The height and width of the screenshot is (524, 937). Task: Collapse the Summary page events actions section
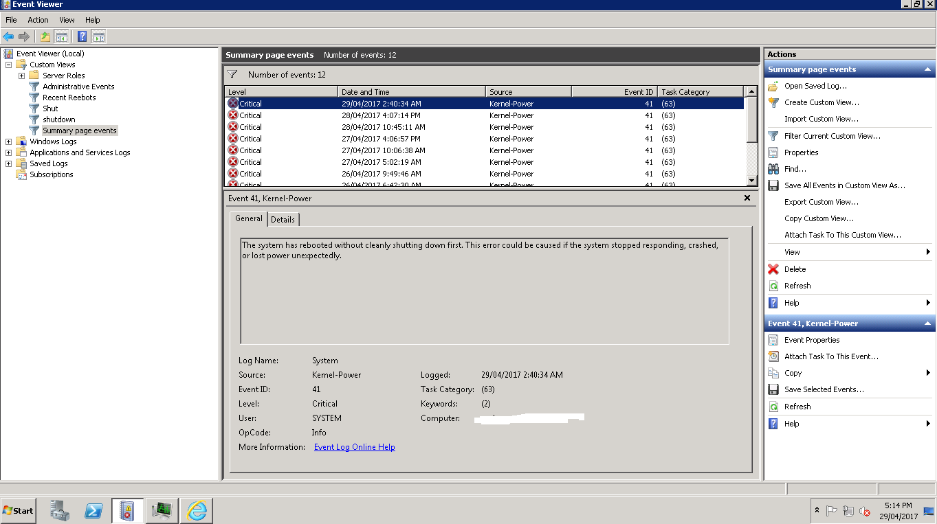point(928,69)
